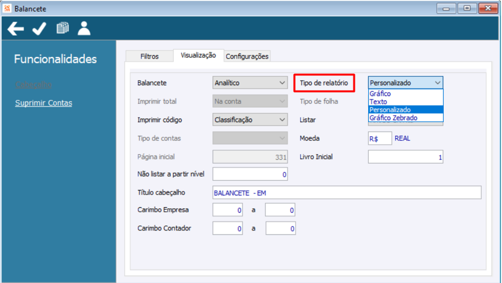
Task: Click the copy documents icon
Action: (62, 28)
